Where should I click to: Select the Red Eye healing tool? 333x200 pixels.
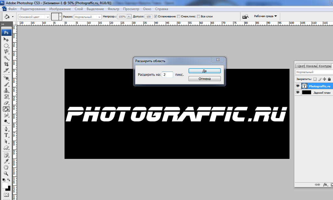(x=6, y=78)
